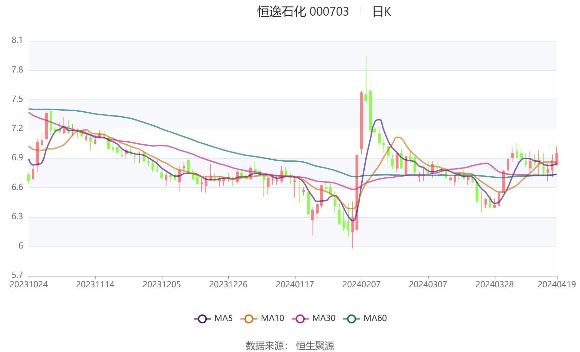
Task: Click the 20231114 date label
Action: point(95,284)
